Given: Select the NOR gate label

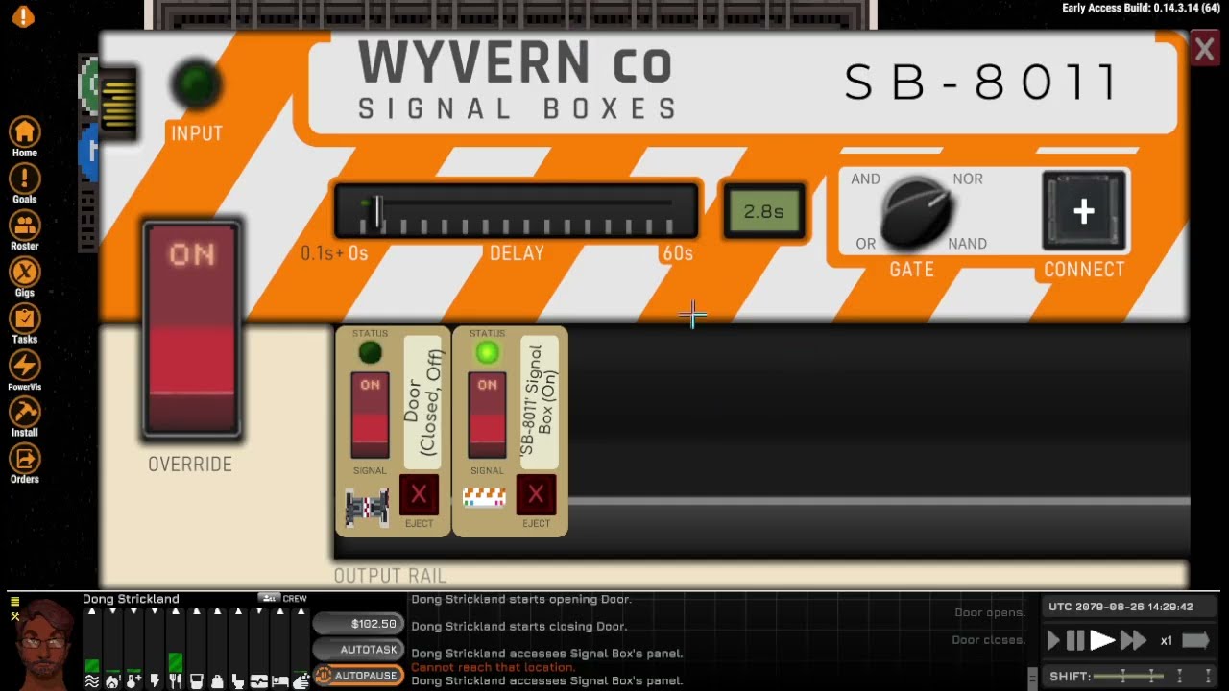Looking at the screenshot, I should (967, 179).
